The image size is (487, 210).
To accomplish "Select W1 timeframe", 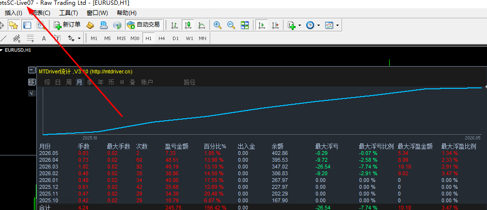I will tap(189, 39).
